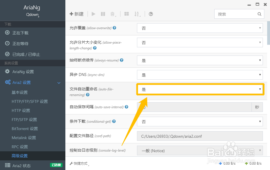The width and height of the screenshot is (270, 170).
Task: Open the async-dns dropdown
Action: tap(200, 75)
